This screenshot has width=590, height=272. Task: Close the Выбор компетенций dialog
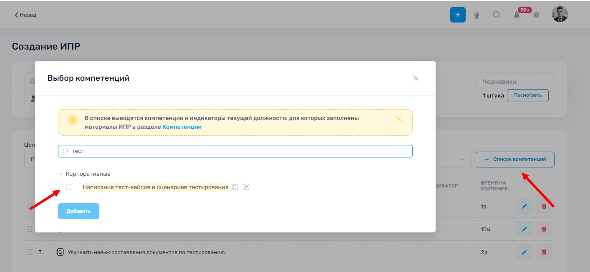pyautogui.click(x=416, y=78)
